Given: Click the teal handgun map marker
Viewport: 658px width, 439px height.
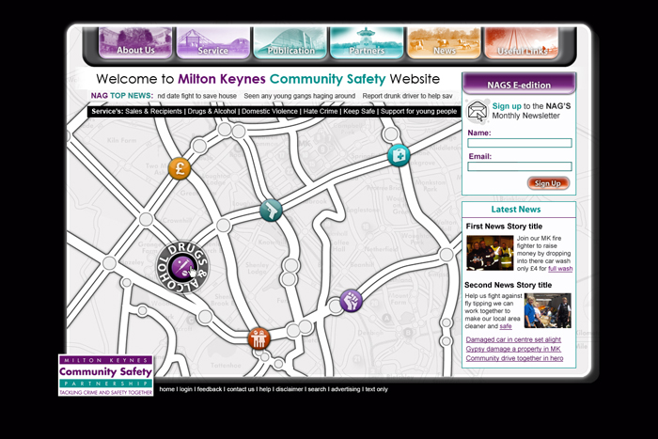Looking at the screenshot, I should tap(271, 210).
